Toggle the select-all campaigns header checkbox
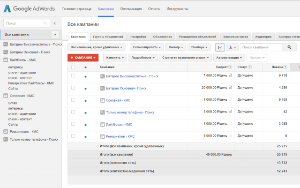The width and height of the screenshot is (300, 188). (73, 68)
